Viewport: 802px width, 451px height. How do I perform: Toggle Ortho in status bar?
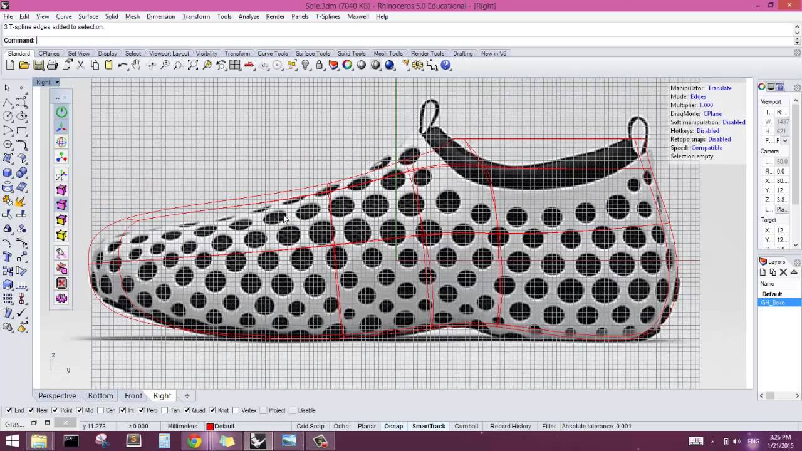pos(341,426)
